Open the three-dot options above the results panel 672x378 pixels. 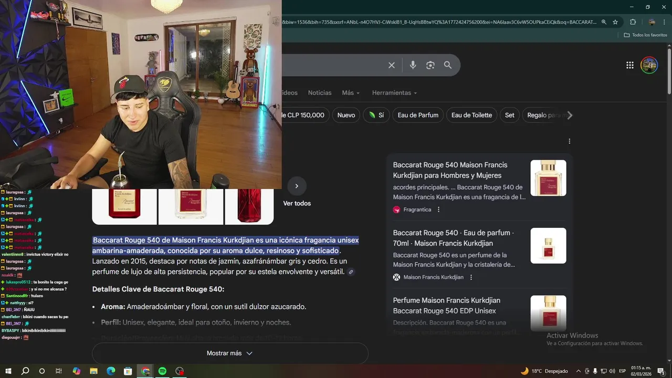tap(569, 141)
